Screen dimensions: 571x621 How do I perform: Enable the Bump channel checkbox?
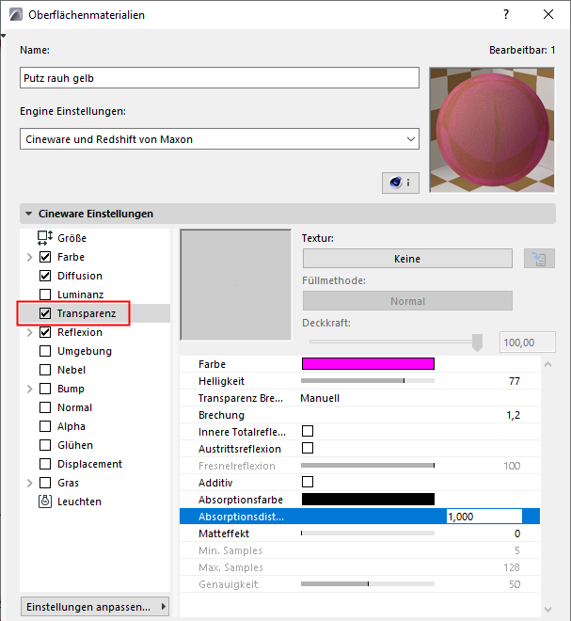point(45,389)
